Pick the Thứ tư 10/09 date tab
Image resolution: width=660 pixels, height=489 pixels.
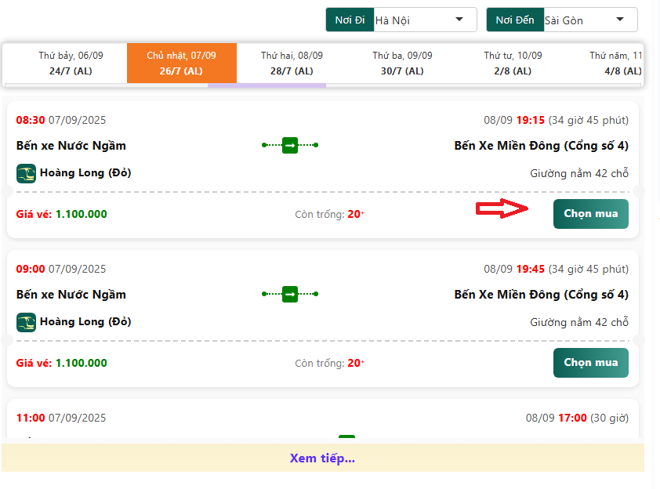coord(513,63)
